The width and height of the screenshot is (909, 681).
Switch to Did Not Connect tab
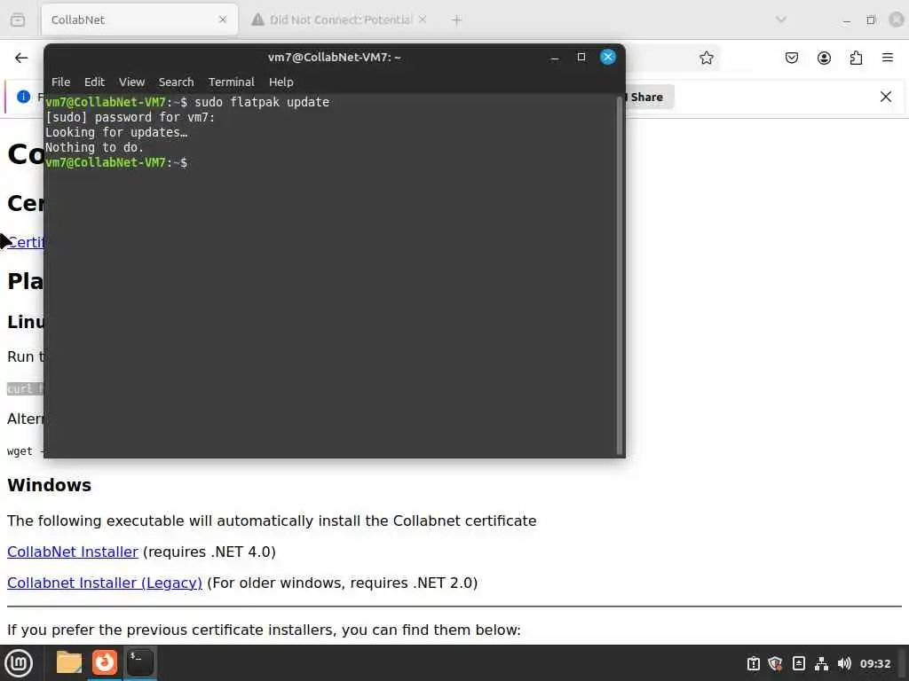coord(339,20)
